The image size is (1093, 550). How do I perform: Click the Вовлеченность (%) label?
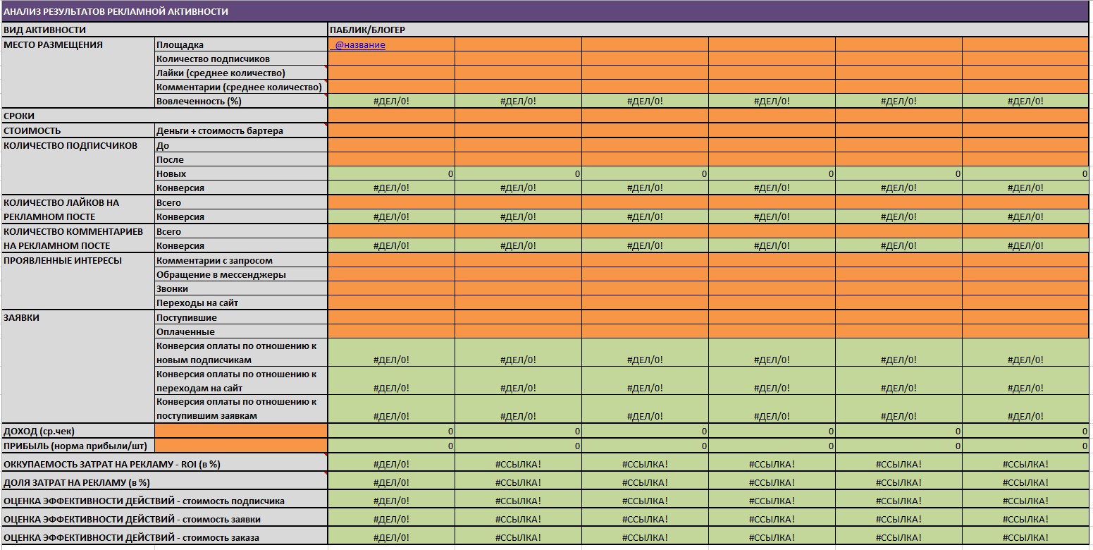pos(241,101)
